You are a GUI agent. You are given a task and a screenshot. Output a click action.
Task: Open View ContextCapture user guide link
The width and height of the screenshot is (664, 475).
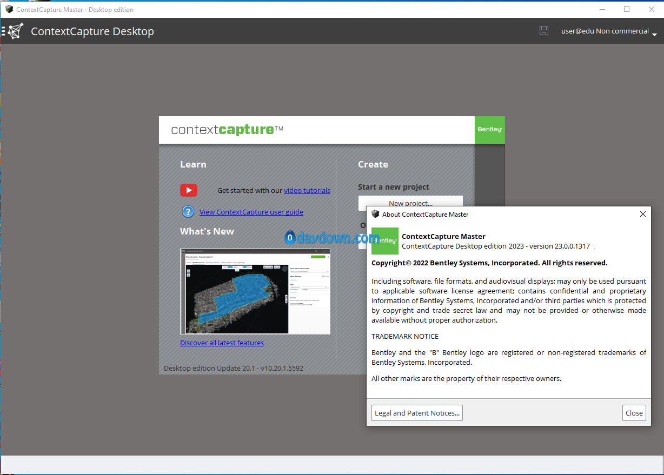pos(251,212)
